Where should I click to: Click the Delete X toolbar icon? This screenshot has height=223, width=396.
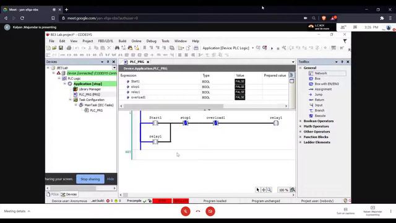(x=109, y=48)
